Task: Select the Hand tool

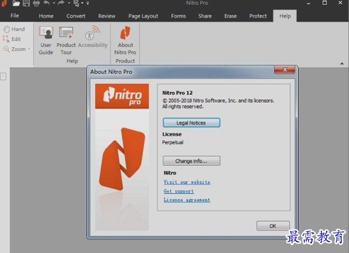Action: 14,29
